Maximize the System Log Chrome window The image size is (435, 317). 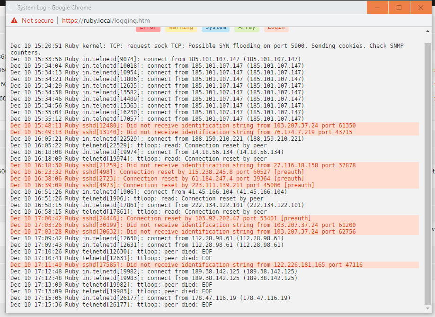point(399,8)
